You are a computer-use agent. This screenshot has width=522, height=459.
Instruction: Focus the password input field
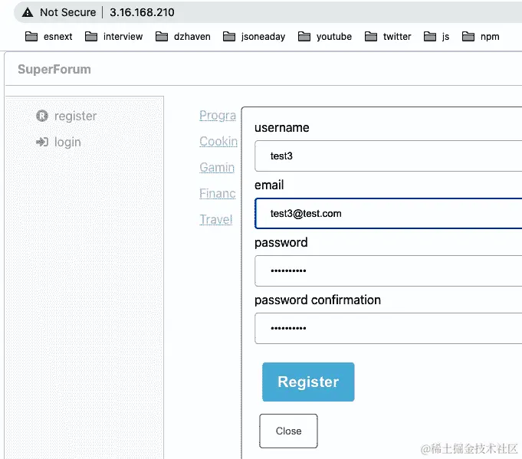388,270
